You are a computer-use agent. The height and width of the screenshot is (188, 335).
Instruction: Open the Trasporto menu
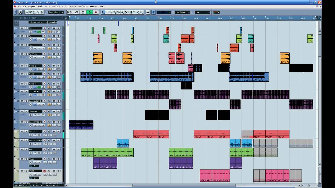pyautogui.click(x=72, y=6)
